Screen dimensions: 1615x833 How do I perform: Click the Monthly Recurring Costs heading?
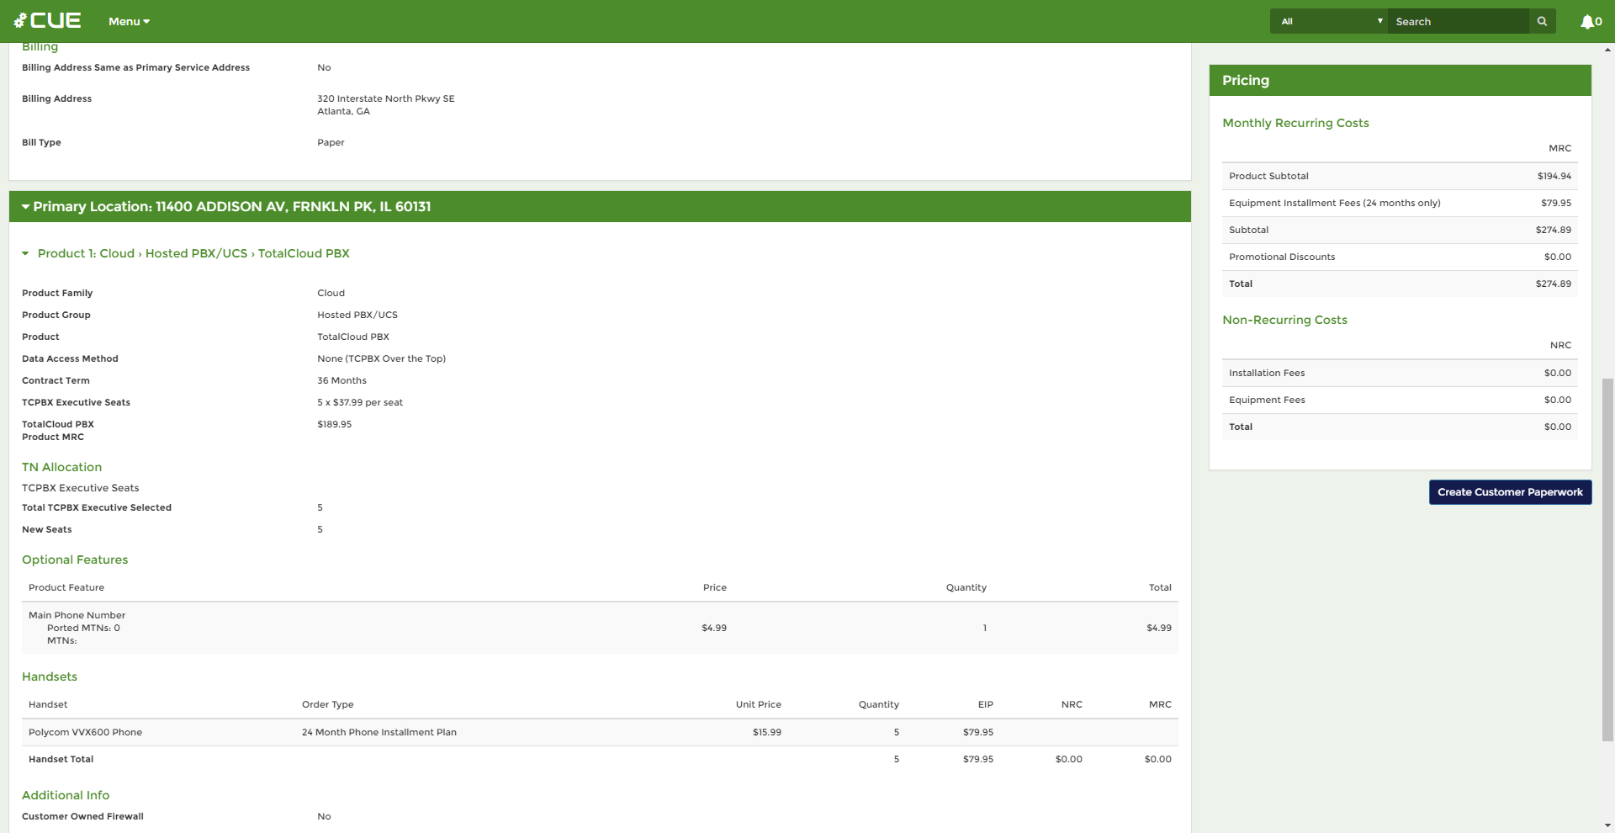tap(1295, 124)
